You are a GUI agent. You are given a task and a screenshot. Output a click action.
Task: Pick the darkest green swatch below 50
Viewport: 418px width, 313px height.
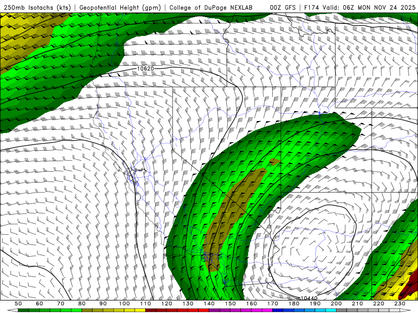(x=24, y=310)
